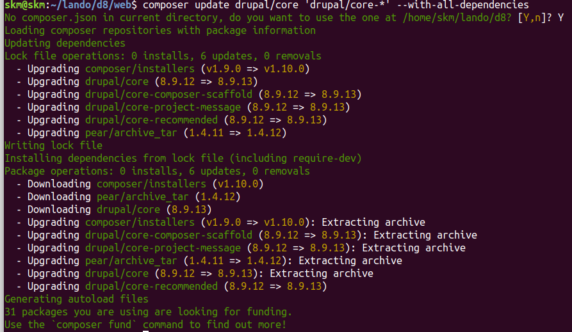The height and width of the screenshot is (332, 572).
Task: Click drupal/core-project-message in lock file list
Action: click(163, 107)
